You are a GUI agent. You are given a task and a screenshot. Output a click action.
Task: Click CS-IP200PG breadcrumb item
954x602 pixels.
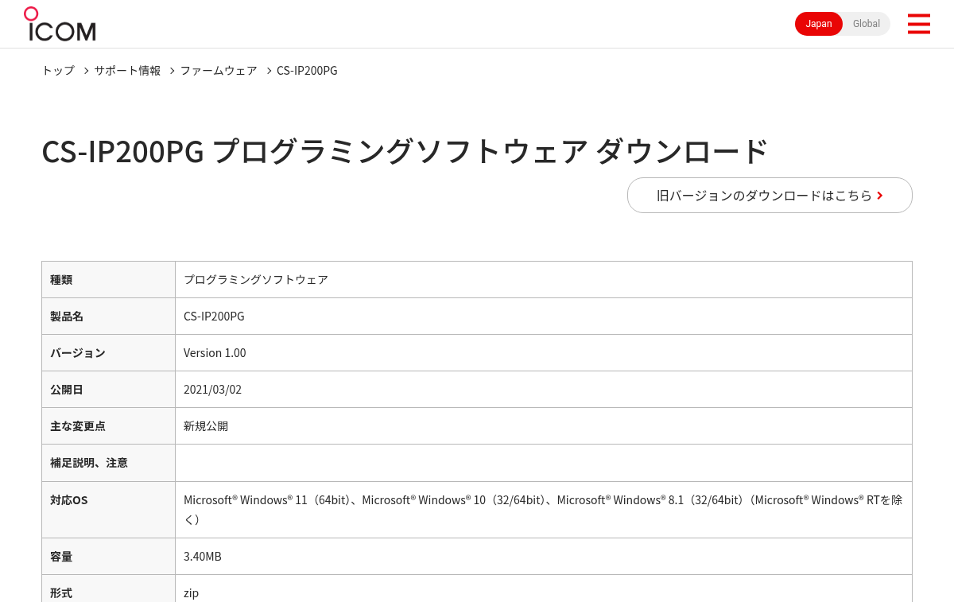click(x=307, y=70)
